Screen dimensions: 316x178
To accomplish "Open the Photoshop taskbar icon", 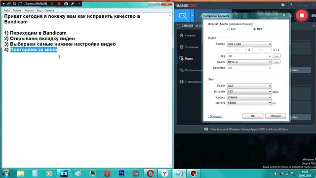I will coord(121,174).
